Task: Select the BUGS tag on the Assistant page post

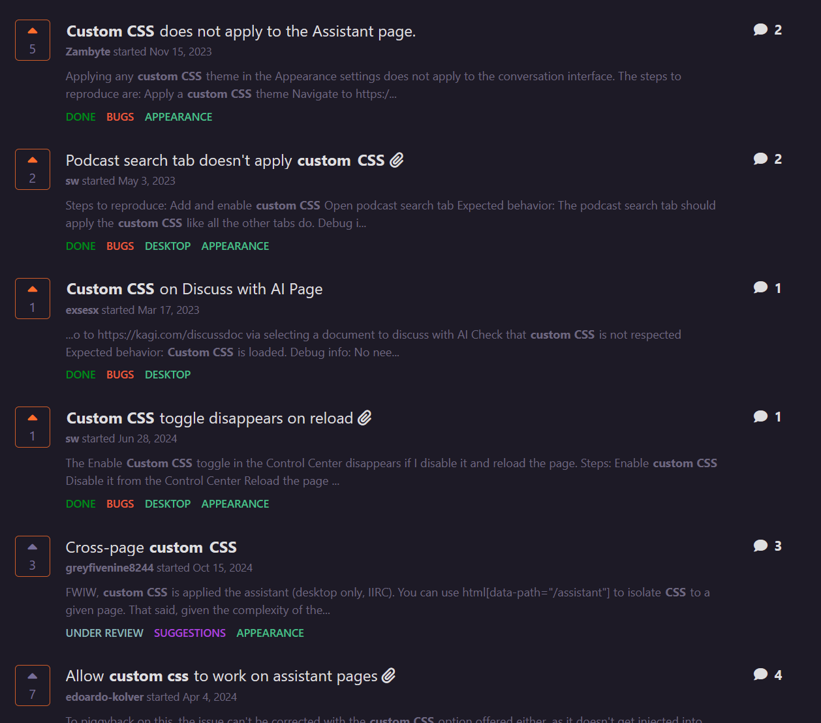Action: tap(120, 117)
